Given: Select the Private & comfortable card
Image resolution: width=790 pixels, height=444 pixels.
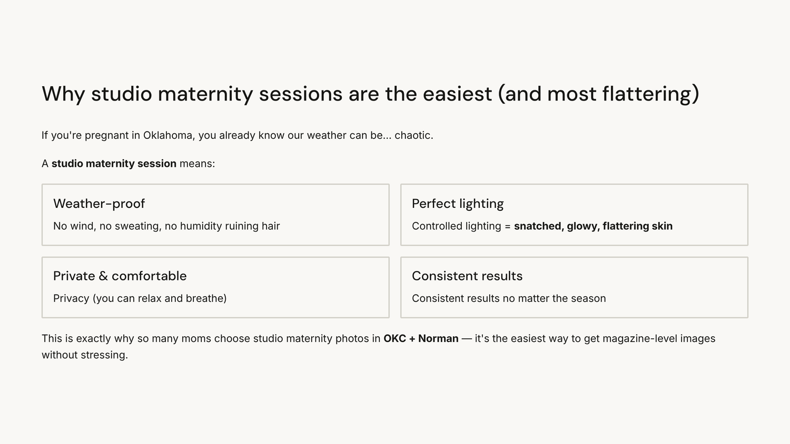Looking at the screenshot, I should [x=215, y=287].
